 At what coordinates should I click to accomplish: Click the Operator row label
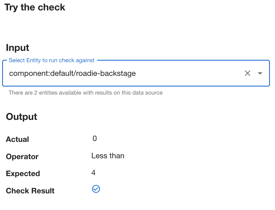[22, 156]
